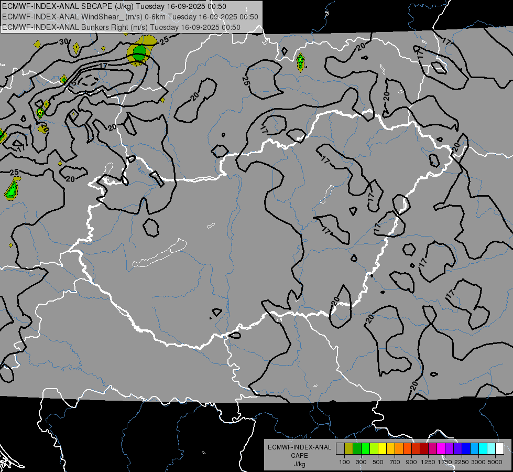The height and width of the screenshot is (472, 513).
Task: Select the olive legend swatch
Action: (x=348, y=449)
